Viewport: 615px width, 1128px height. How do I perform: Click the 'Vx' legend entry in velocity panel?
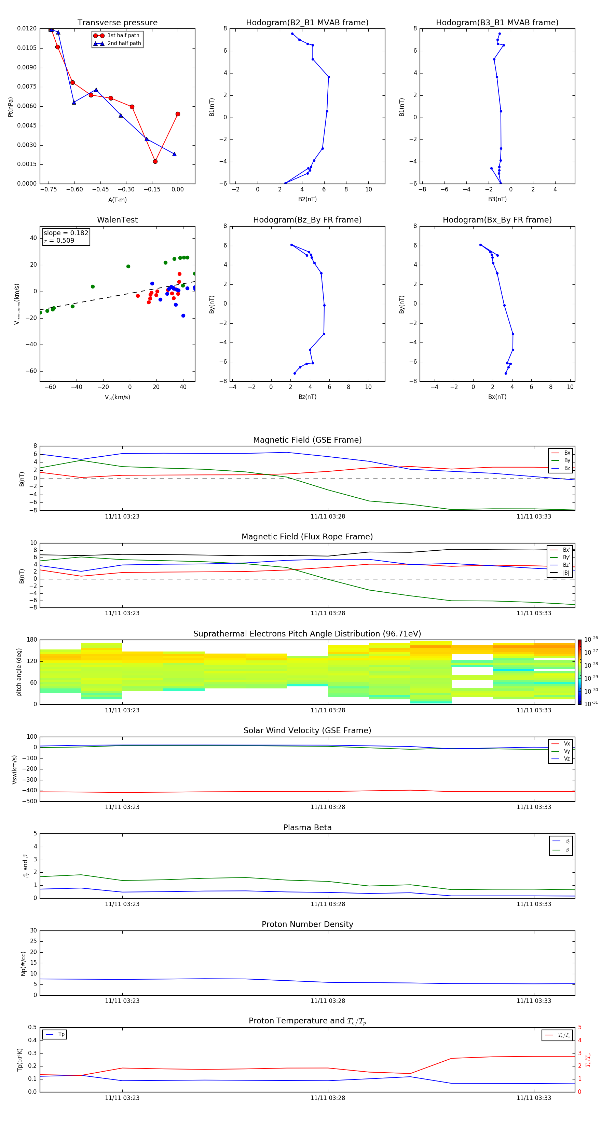tap(561, 744)
